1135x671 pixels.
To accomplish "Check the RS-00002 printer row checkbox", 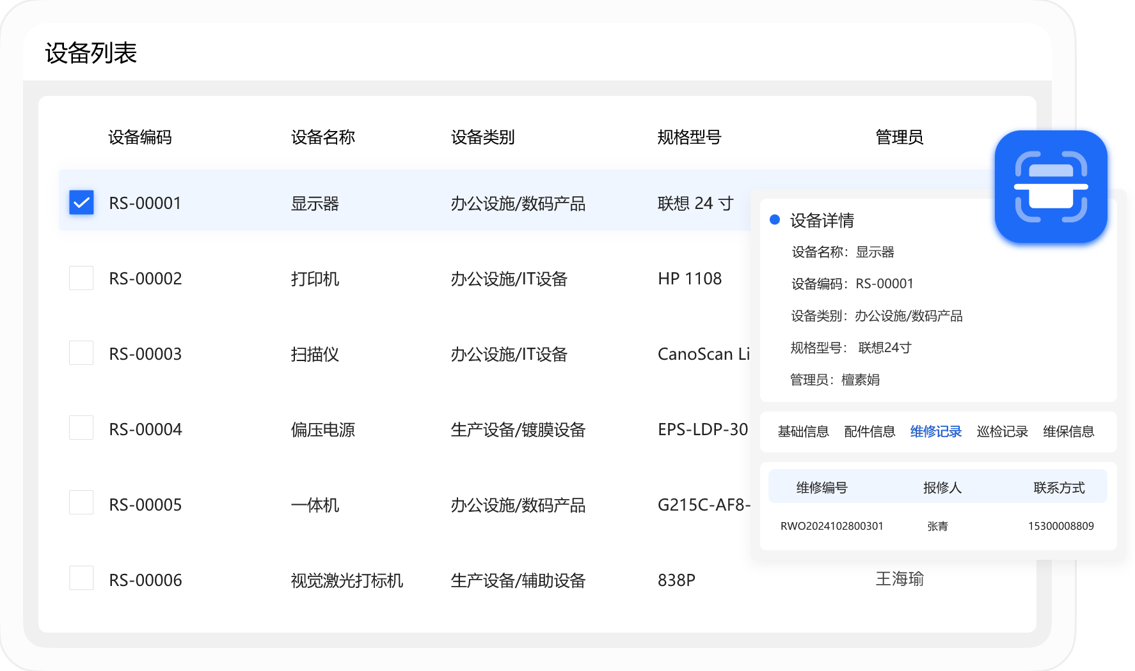I will pos(81,278).
